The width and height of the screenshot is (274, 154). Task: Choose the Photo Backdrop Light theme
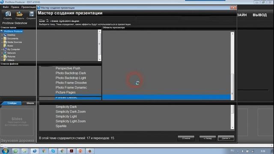click(71, 78)
